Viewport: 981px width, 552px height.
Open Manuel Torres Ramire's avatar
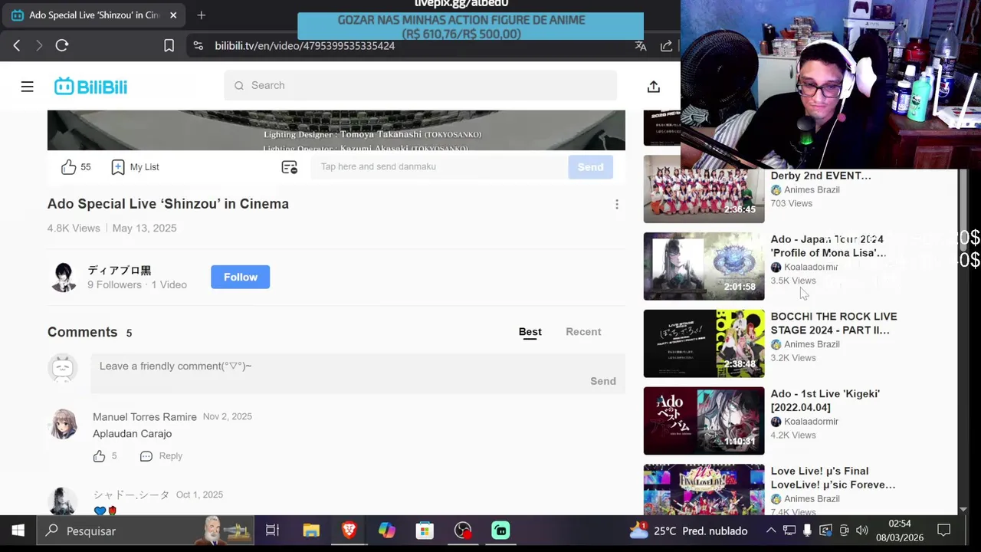(63, 424)
